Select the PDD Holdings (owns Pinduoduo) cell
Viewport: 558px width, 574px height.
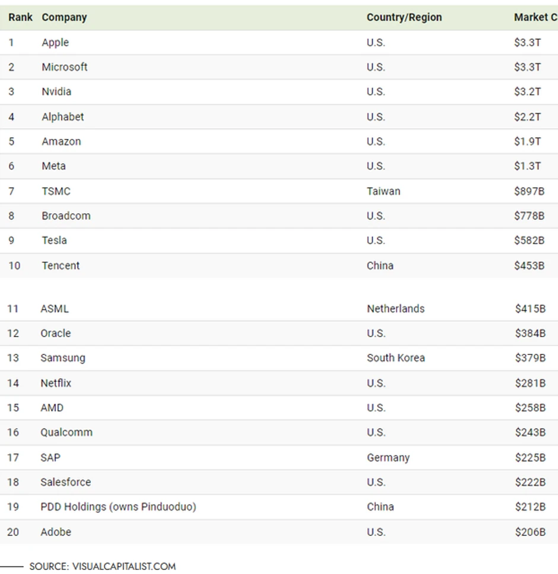(x=118, y=507)
